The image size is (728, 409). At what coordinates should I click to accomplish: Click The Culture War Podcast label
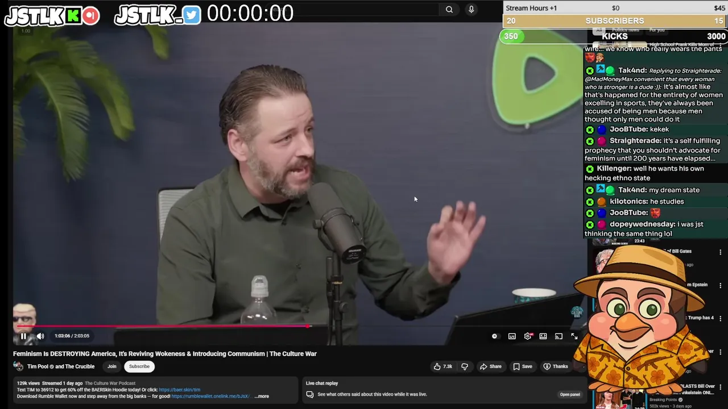pos(110,383)
